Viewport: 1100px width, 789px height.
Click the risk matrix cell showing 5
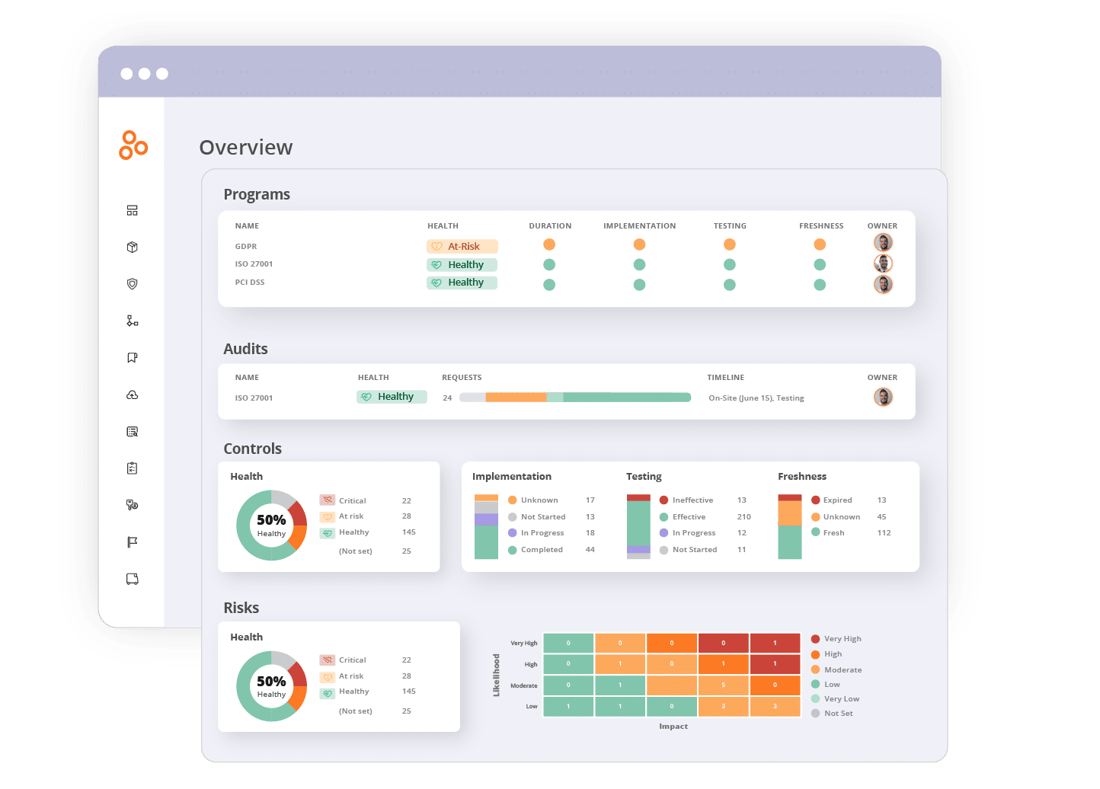point(723,685)
